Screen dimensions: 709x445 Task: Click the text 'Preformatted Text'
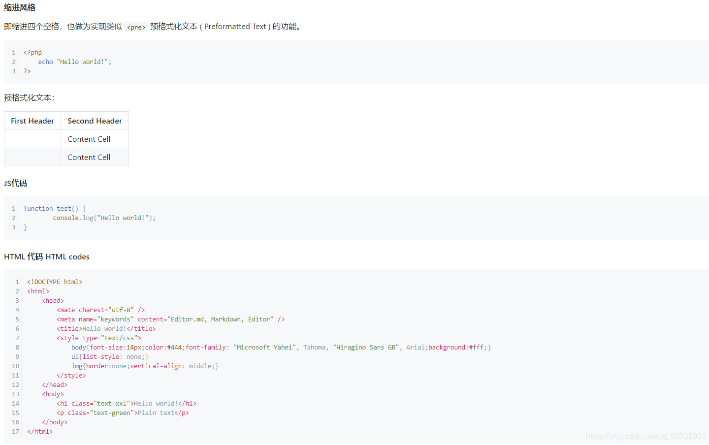tap(235, 27)
